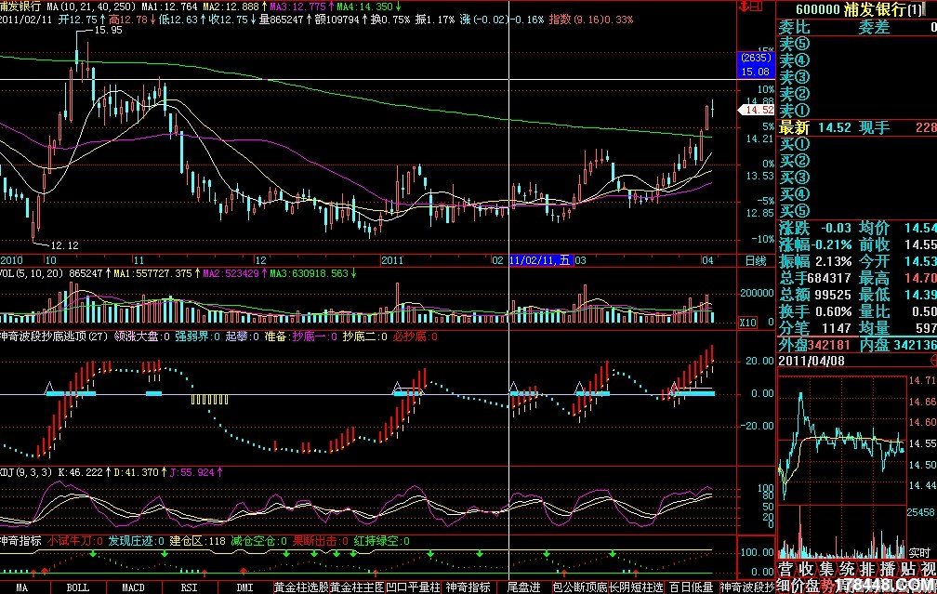Image resolution: width=937 pixels, height=594 pixels.
Task: Click the red anchor icon above the price axis
Action: (744, 7)
